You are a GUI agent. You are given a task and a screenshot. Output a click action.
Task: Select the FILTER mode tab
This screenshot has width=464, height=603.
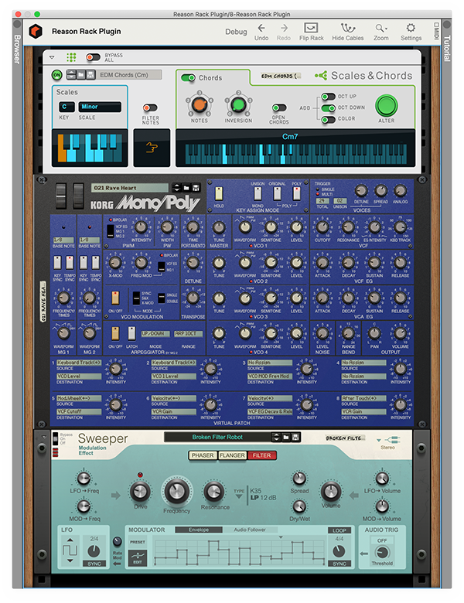261,455
